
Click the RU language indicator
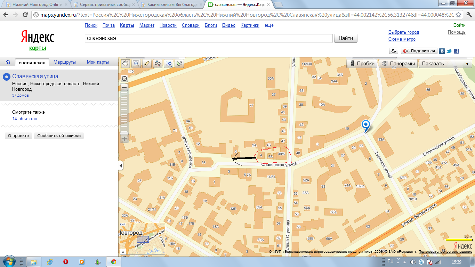[390, 261]
